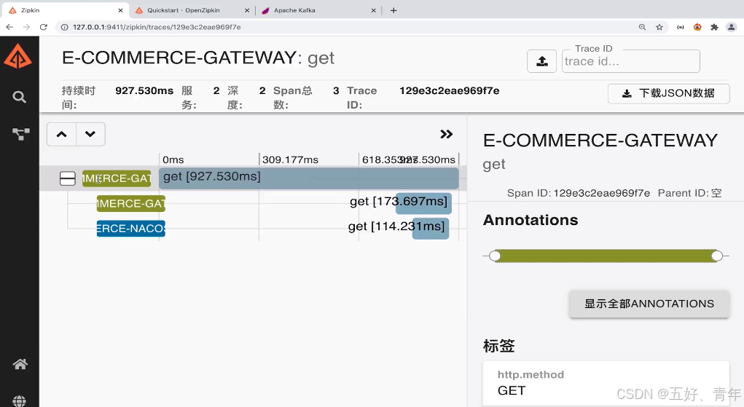Click the 129e3c2eae969f7e trace ID value
744x407 pixels.
[450, 90]
